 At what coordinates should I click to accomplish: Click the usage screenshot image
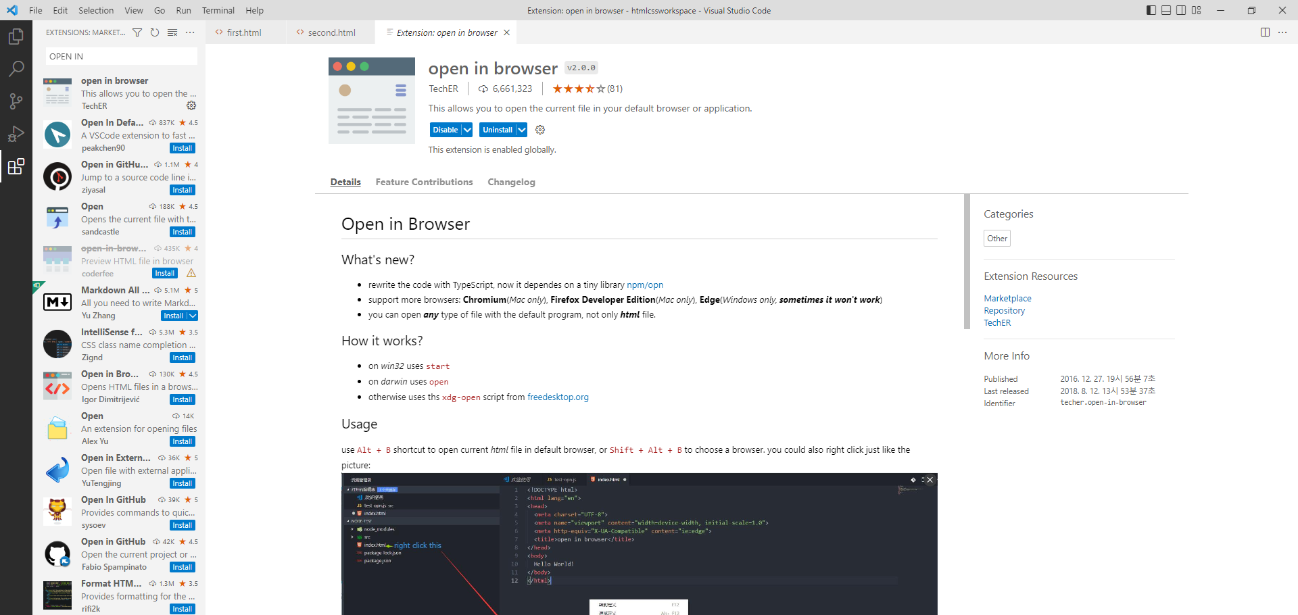[x=640, y=544]
